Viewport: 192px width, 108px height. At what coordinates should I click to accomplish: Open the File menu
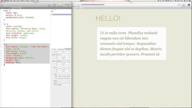coord(11,1)
